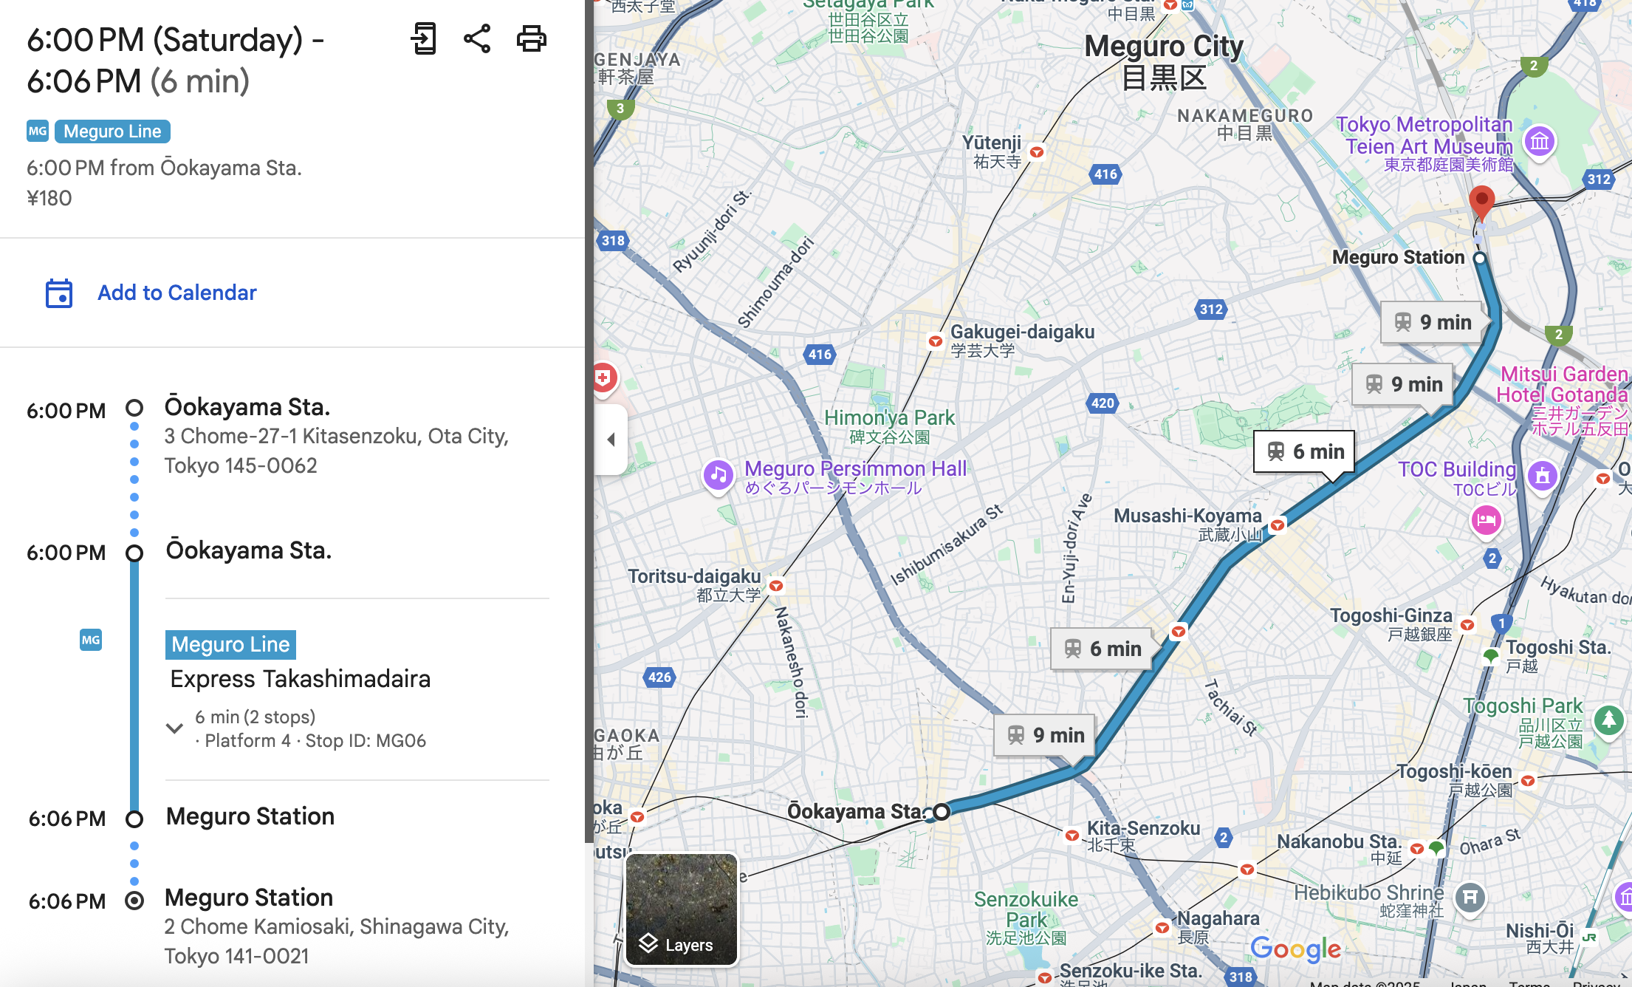
Task: Click the calendar icon beside Add to Calendar
Action: point(59,293)
